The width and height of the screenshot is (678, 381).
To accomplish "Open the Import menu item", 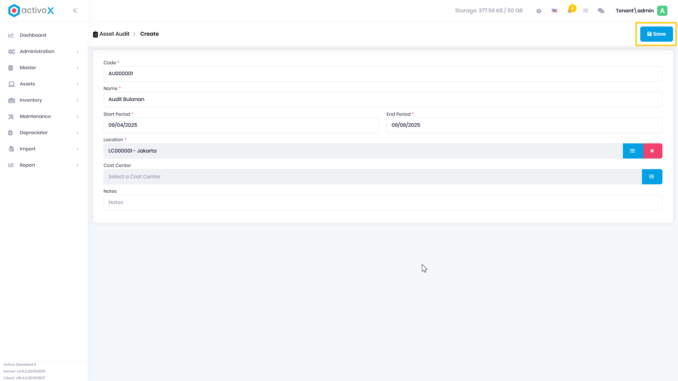I will tap(44, 149).
